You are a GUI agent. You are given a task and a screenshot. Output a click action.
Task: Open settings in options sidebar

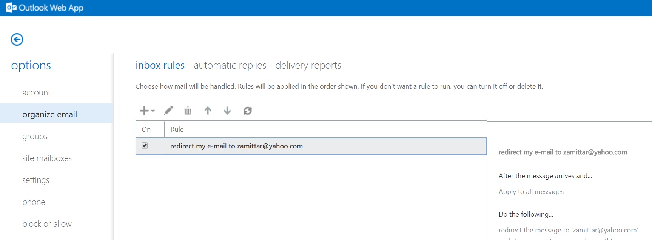(36, 180)
